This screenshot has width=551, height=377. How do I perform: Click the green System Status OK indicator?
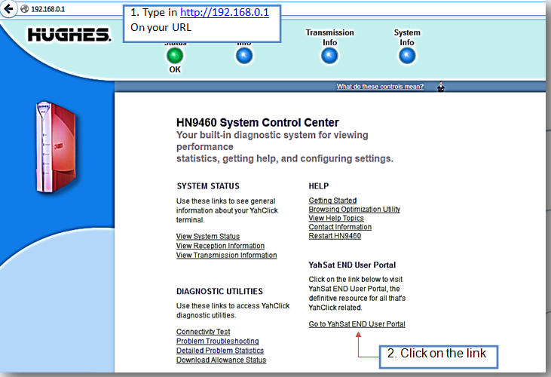tap(175, 56)
